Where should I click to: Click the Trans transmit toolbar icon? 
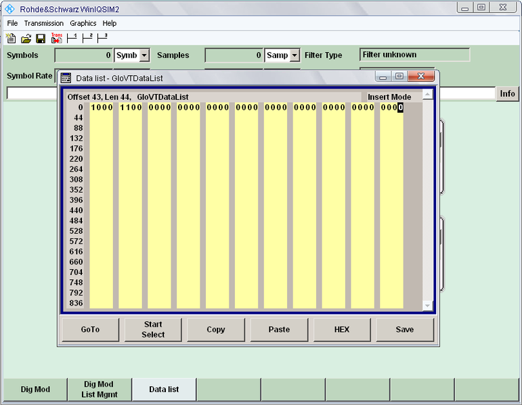click(56, 39)
